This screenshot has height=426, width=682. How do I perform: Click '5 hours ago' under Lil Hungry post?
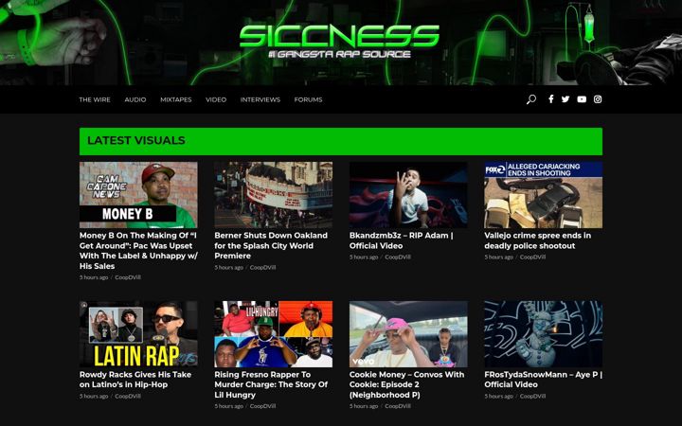point(229,406)
